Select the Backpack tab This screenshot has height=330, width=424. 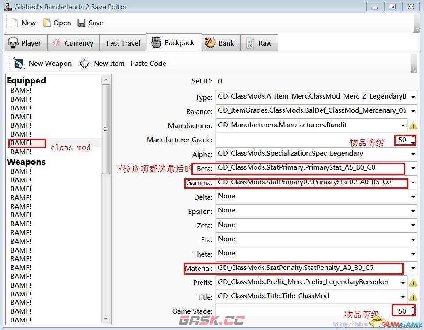click(174, 42)
